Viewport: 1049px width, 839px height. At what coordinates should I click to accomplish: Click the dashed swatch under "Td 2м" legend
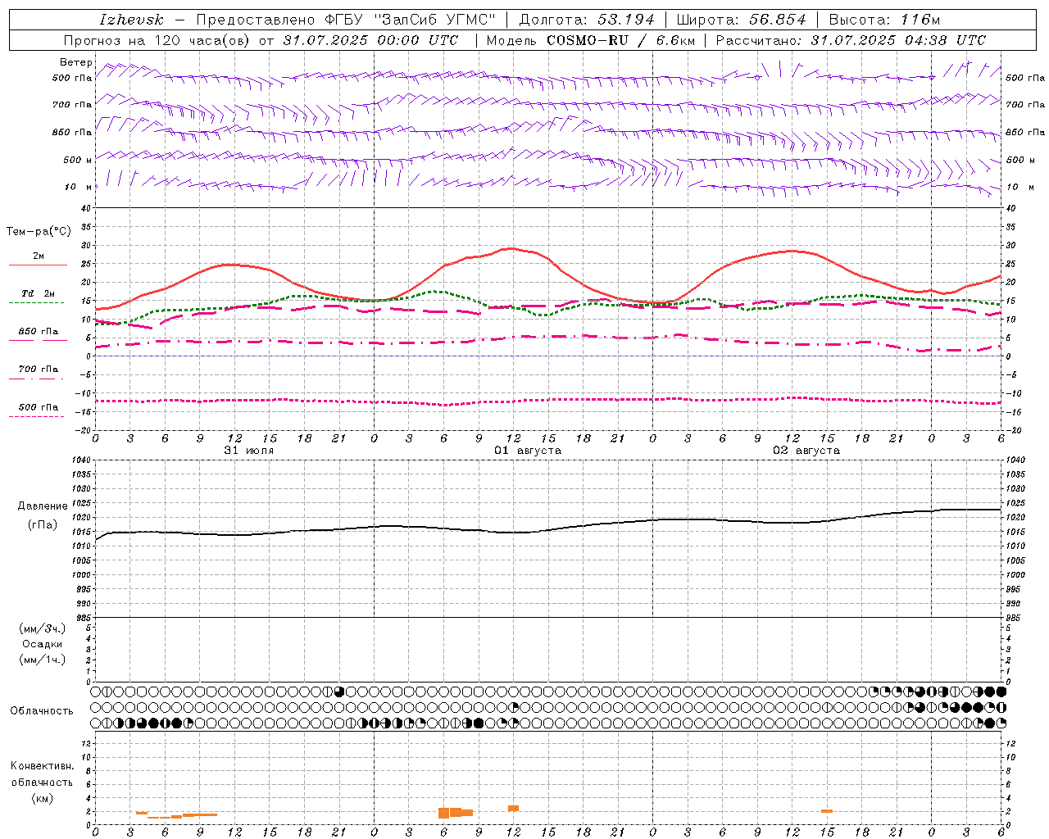[36, 303]
